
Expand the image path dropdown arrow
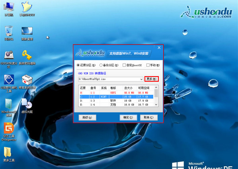click(x=141, y=79)
